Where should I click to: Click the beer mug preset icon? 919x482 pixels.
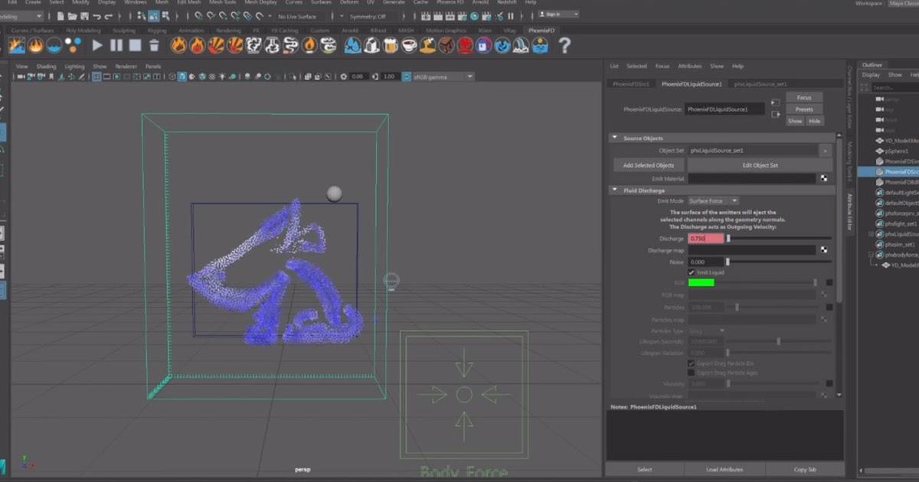tap(389, 46)
